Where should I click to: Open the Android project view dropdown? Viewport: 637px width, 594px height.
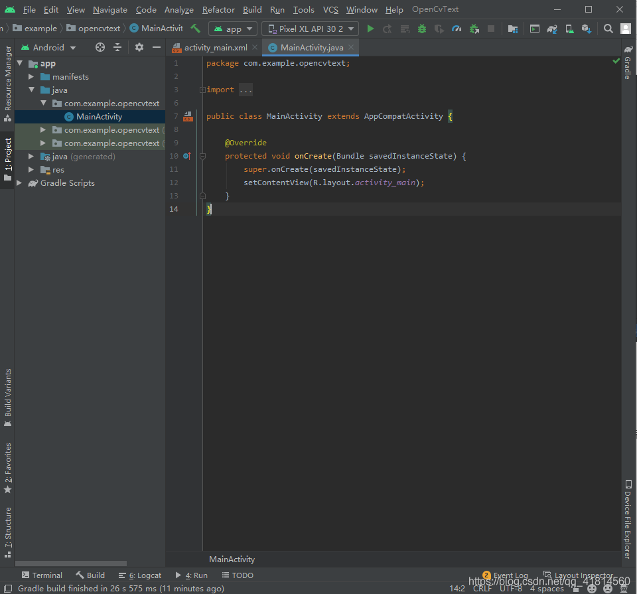click(53, 47)
